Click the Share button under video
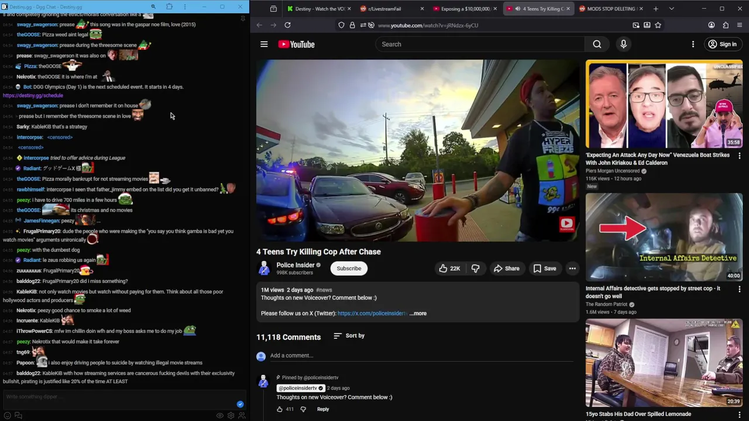The height and width of the screenshot is (421, 749). click(506, 268)
